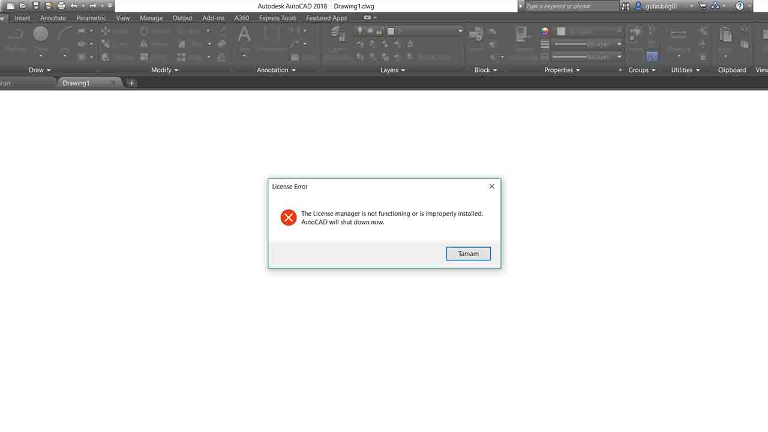Click the Tamam button in License Error dialog
Image resolution: width=768 pixels, height=432 pixels.
coord(469,254)
